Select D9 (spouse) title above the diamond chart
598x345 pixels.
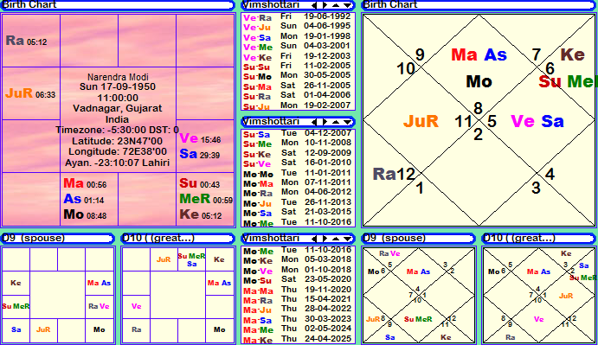(x=394, y=238)
